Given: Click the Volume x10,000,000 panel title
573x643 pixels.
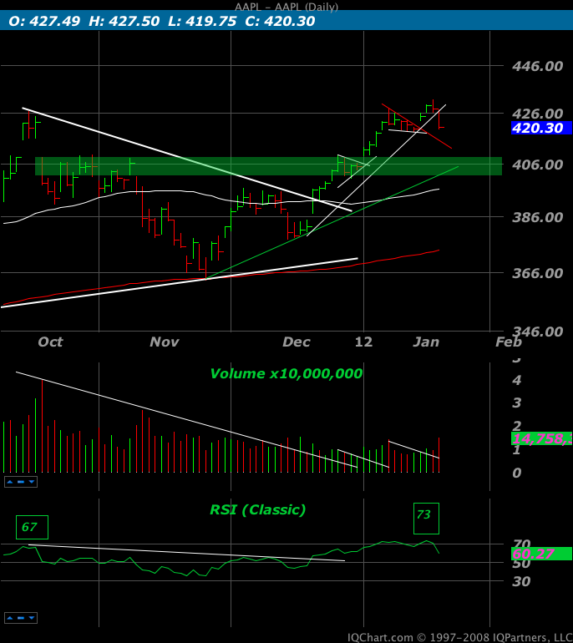Looking at the screenshot, I should tap(286, 373).
